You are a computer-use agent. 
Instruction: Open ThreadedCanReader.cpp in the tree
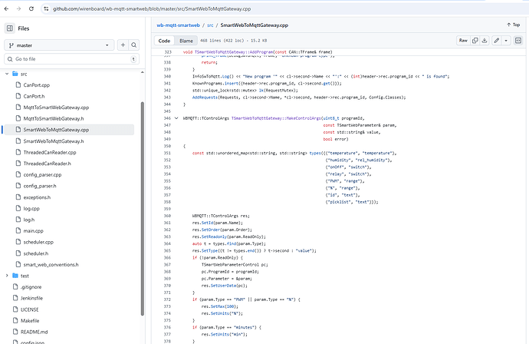point(50,152)
